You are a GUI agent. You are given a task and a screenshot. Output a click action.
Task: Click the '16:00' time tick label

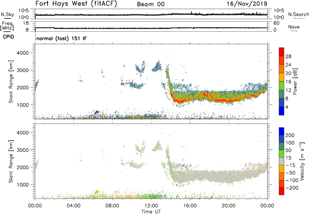(190, 206)
